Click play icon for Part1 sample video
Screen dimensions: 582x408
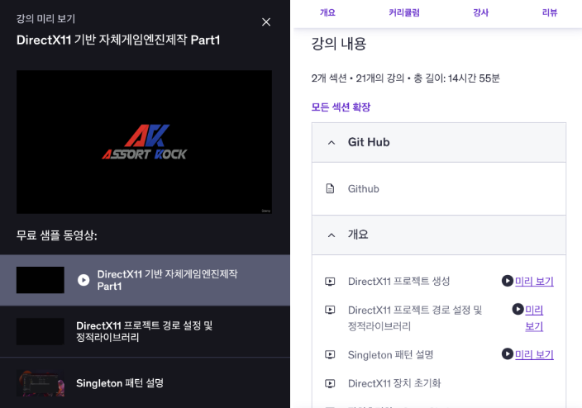83,280
